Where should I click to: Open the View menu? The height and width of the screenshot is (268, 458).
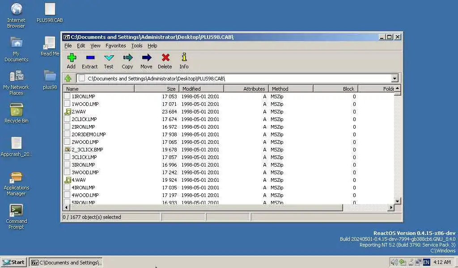tap(95, 46)
